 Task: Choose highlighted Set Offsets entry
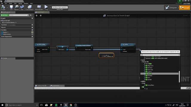[159, 74]
